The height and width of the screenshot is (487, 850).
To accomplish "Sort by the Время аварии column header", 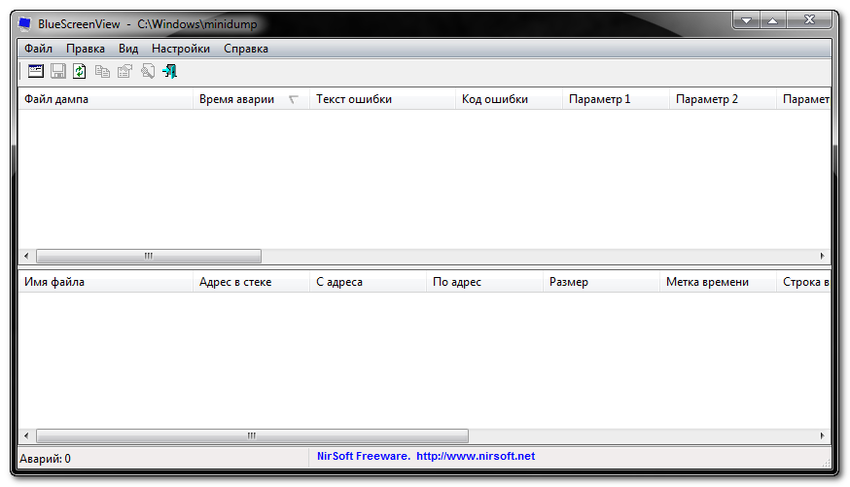I will tap(236, 99).
